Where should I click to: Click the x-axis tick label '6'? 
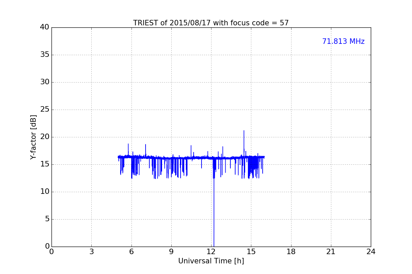pyautogui.click(x=131, y=252)
